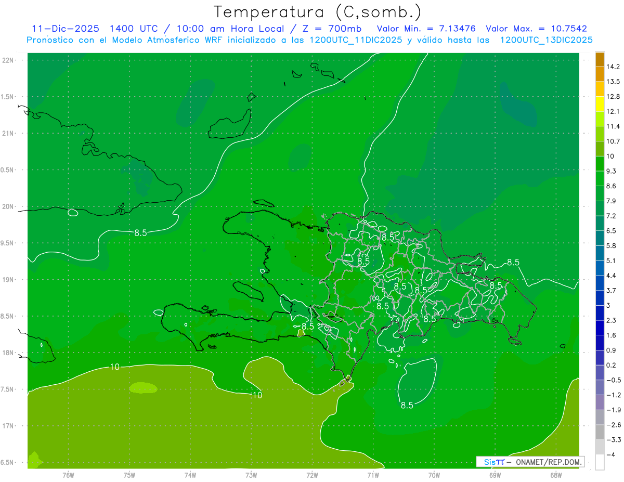Click the '7.9' legend value

612,201
